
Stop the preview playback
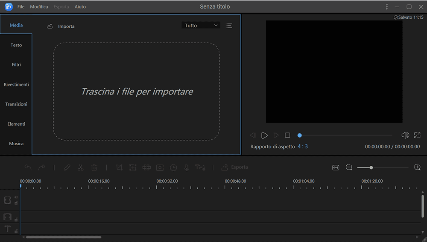(x=287, y=135)
